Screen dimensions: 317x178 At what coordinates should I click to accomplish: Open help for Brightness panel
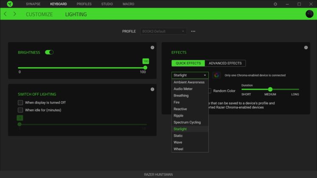[152, 47]
